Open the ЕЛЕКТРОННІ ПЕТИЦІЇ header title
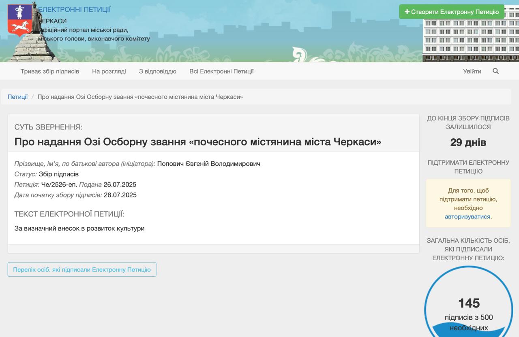 (x=74, y=9)
